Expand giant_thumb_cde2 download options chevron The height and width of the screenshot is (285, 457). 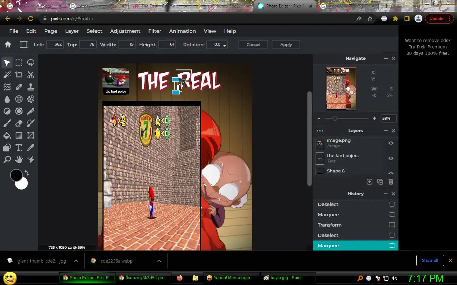click(76, 261)
